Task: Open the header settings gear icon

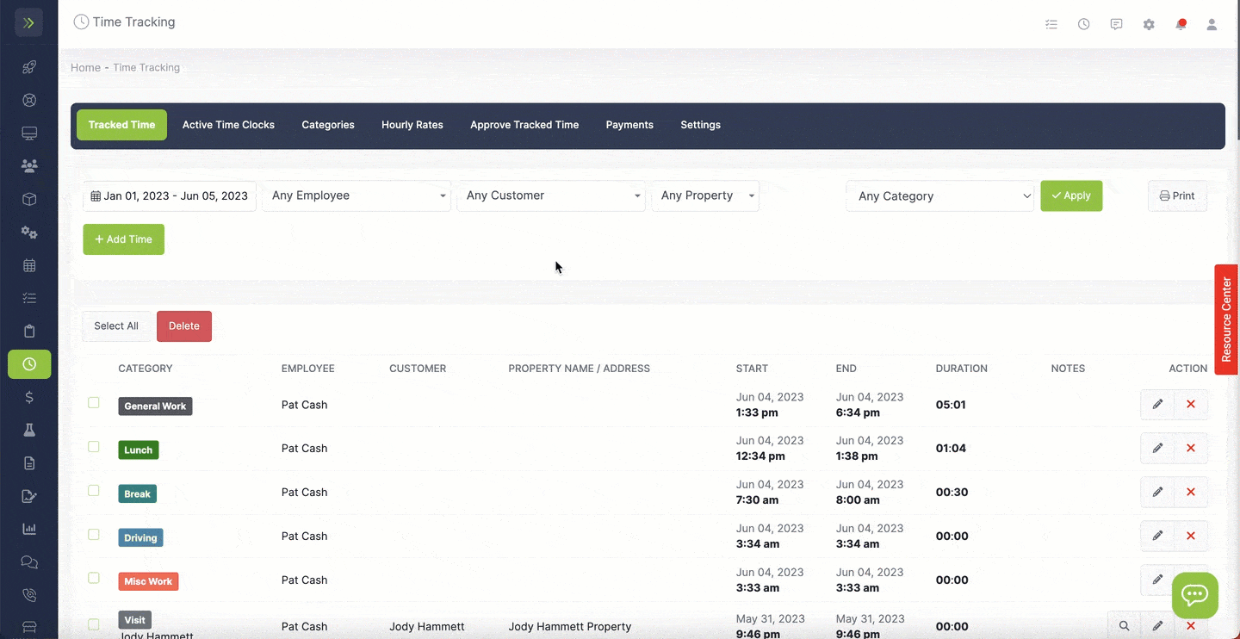Action: (x=1149, y=24)
